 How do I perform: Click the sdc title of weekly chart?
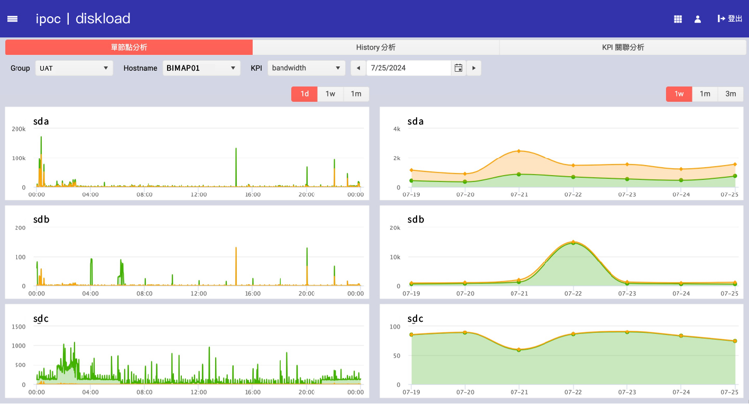(415, 319)
